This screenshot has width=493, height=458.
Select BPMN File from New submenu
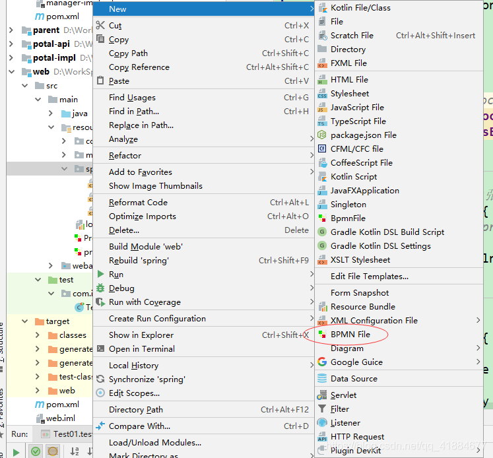[399, 335]
